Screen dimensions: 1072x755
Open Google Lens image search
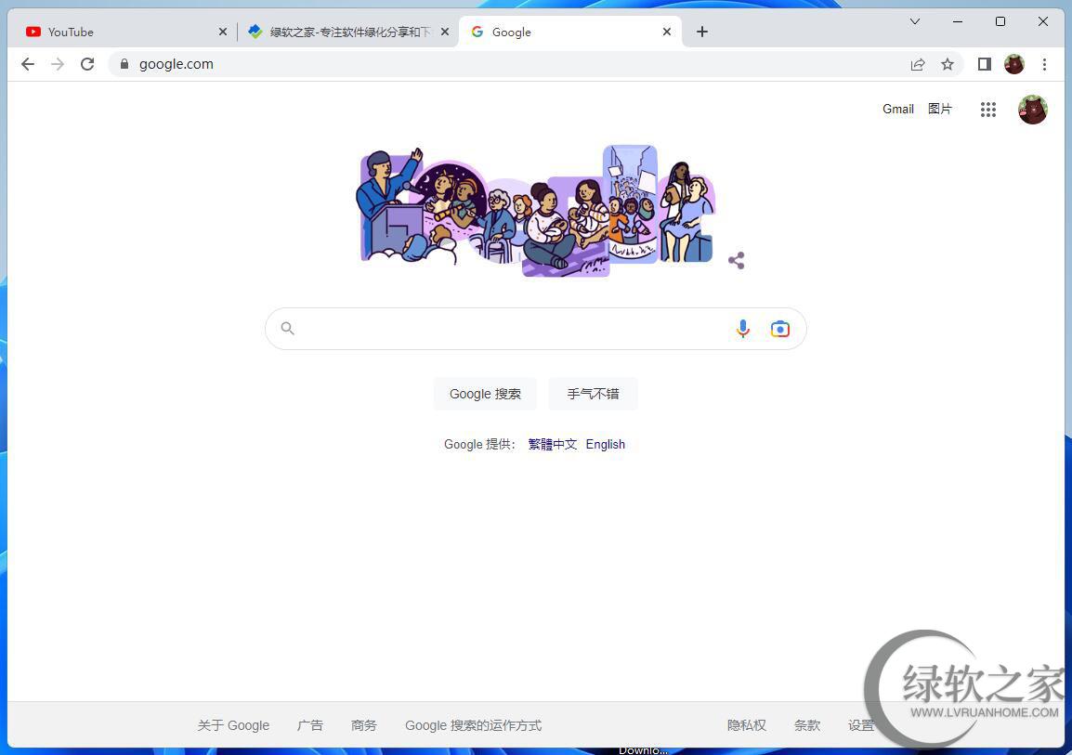pos(780,329)
